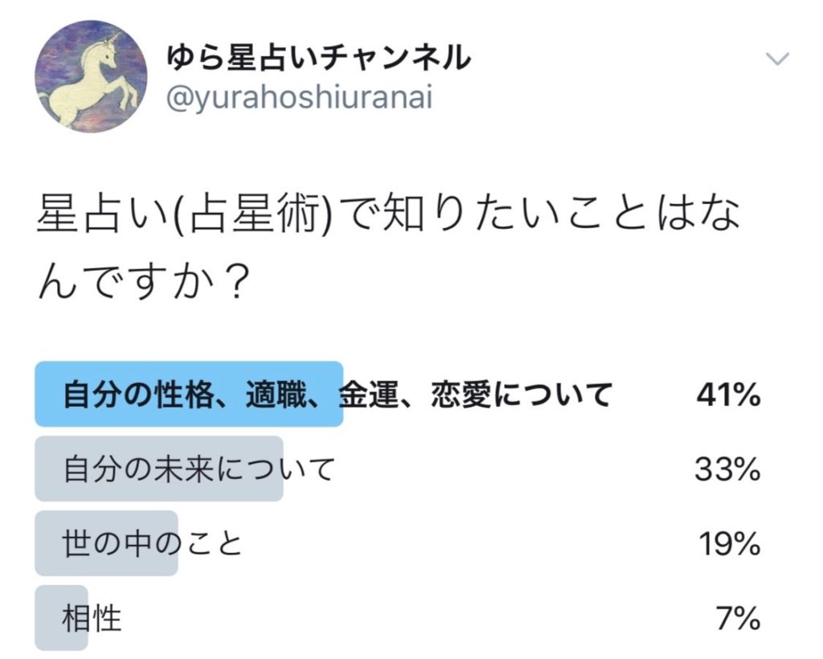The width and height of the screenshot is (823, 659).
Task: Click the gray 33% poll bar
Action: pos(159,469)
